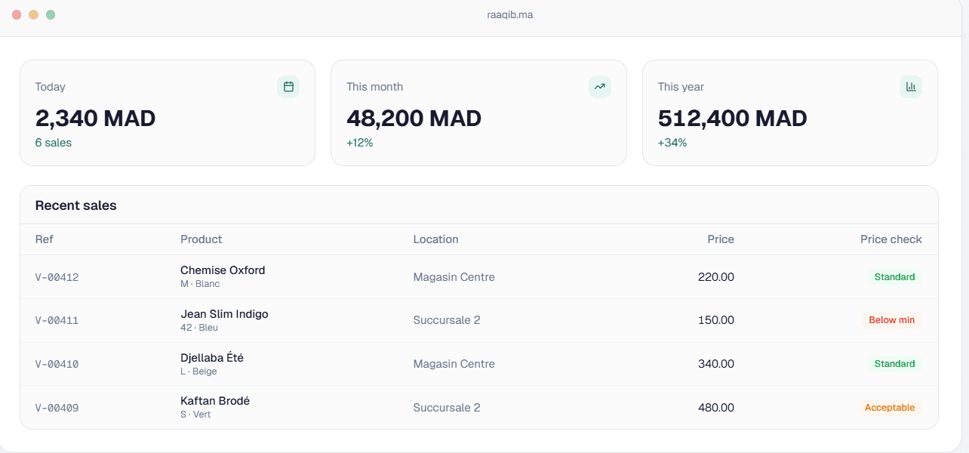
Task: Click the Standard badge for Djellaba Été
Action: pos(894,364)
